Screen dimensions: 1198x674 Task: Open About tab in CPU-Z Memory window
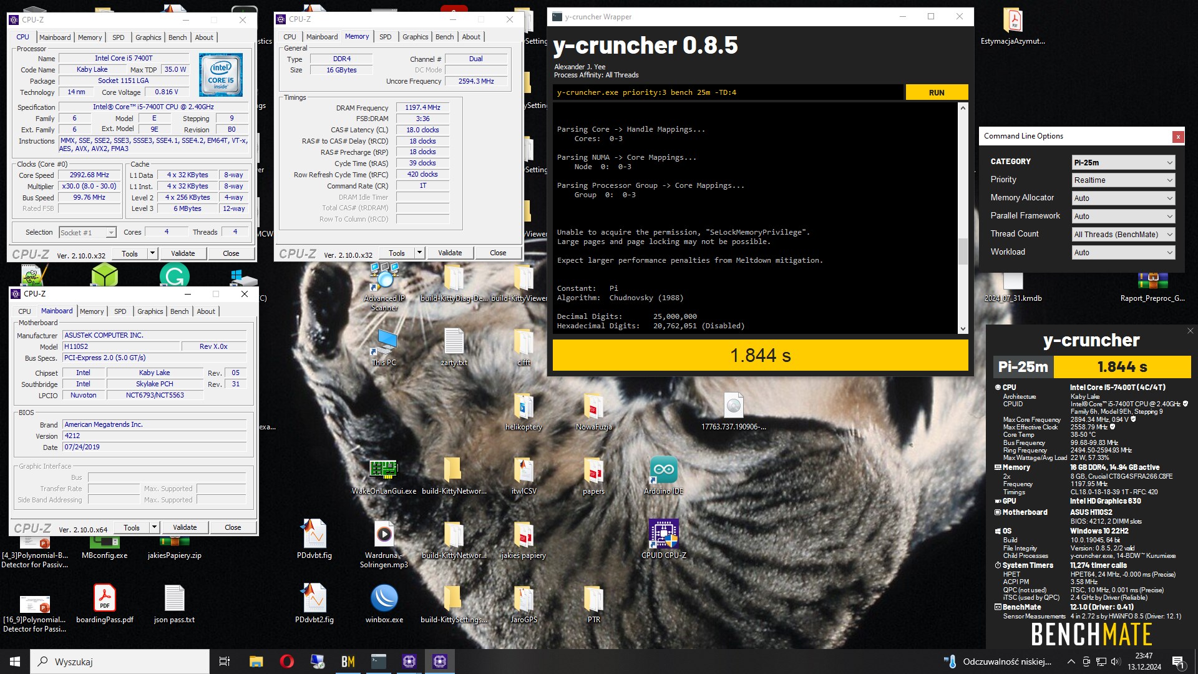coord(471,37)
